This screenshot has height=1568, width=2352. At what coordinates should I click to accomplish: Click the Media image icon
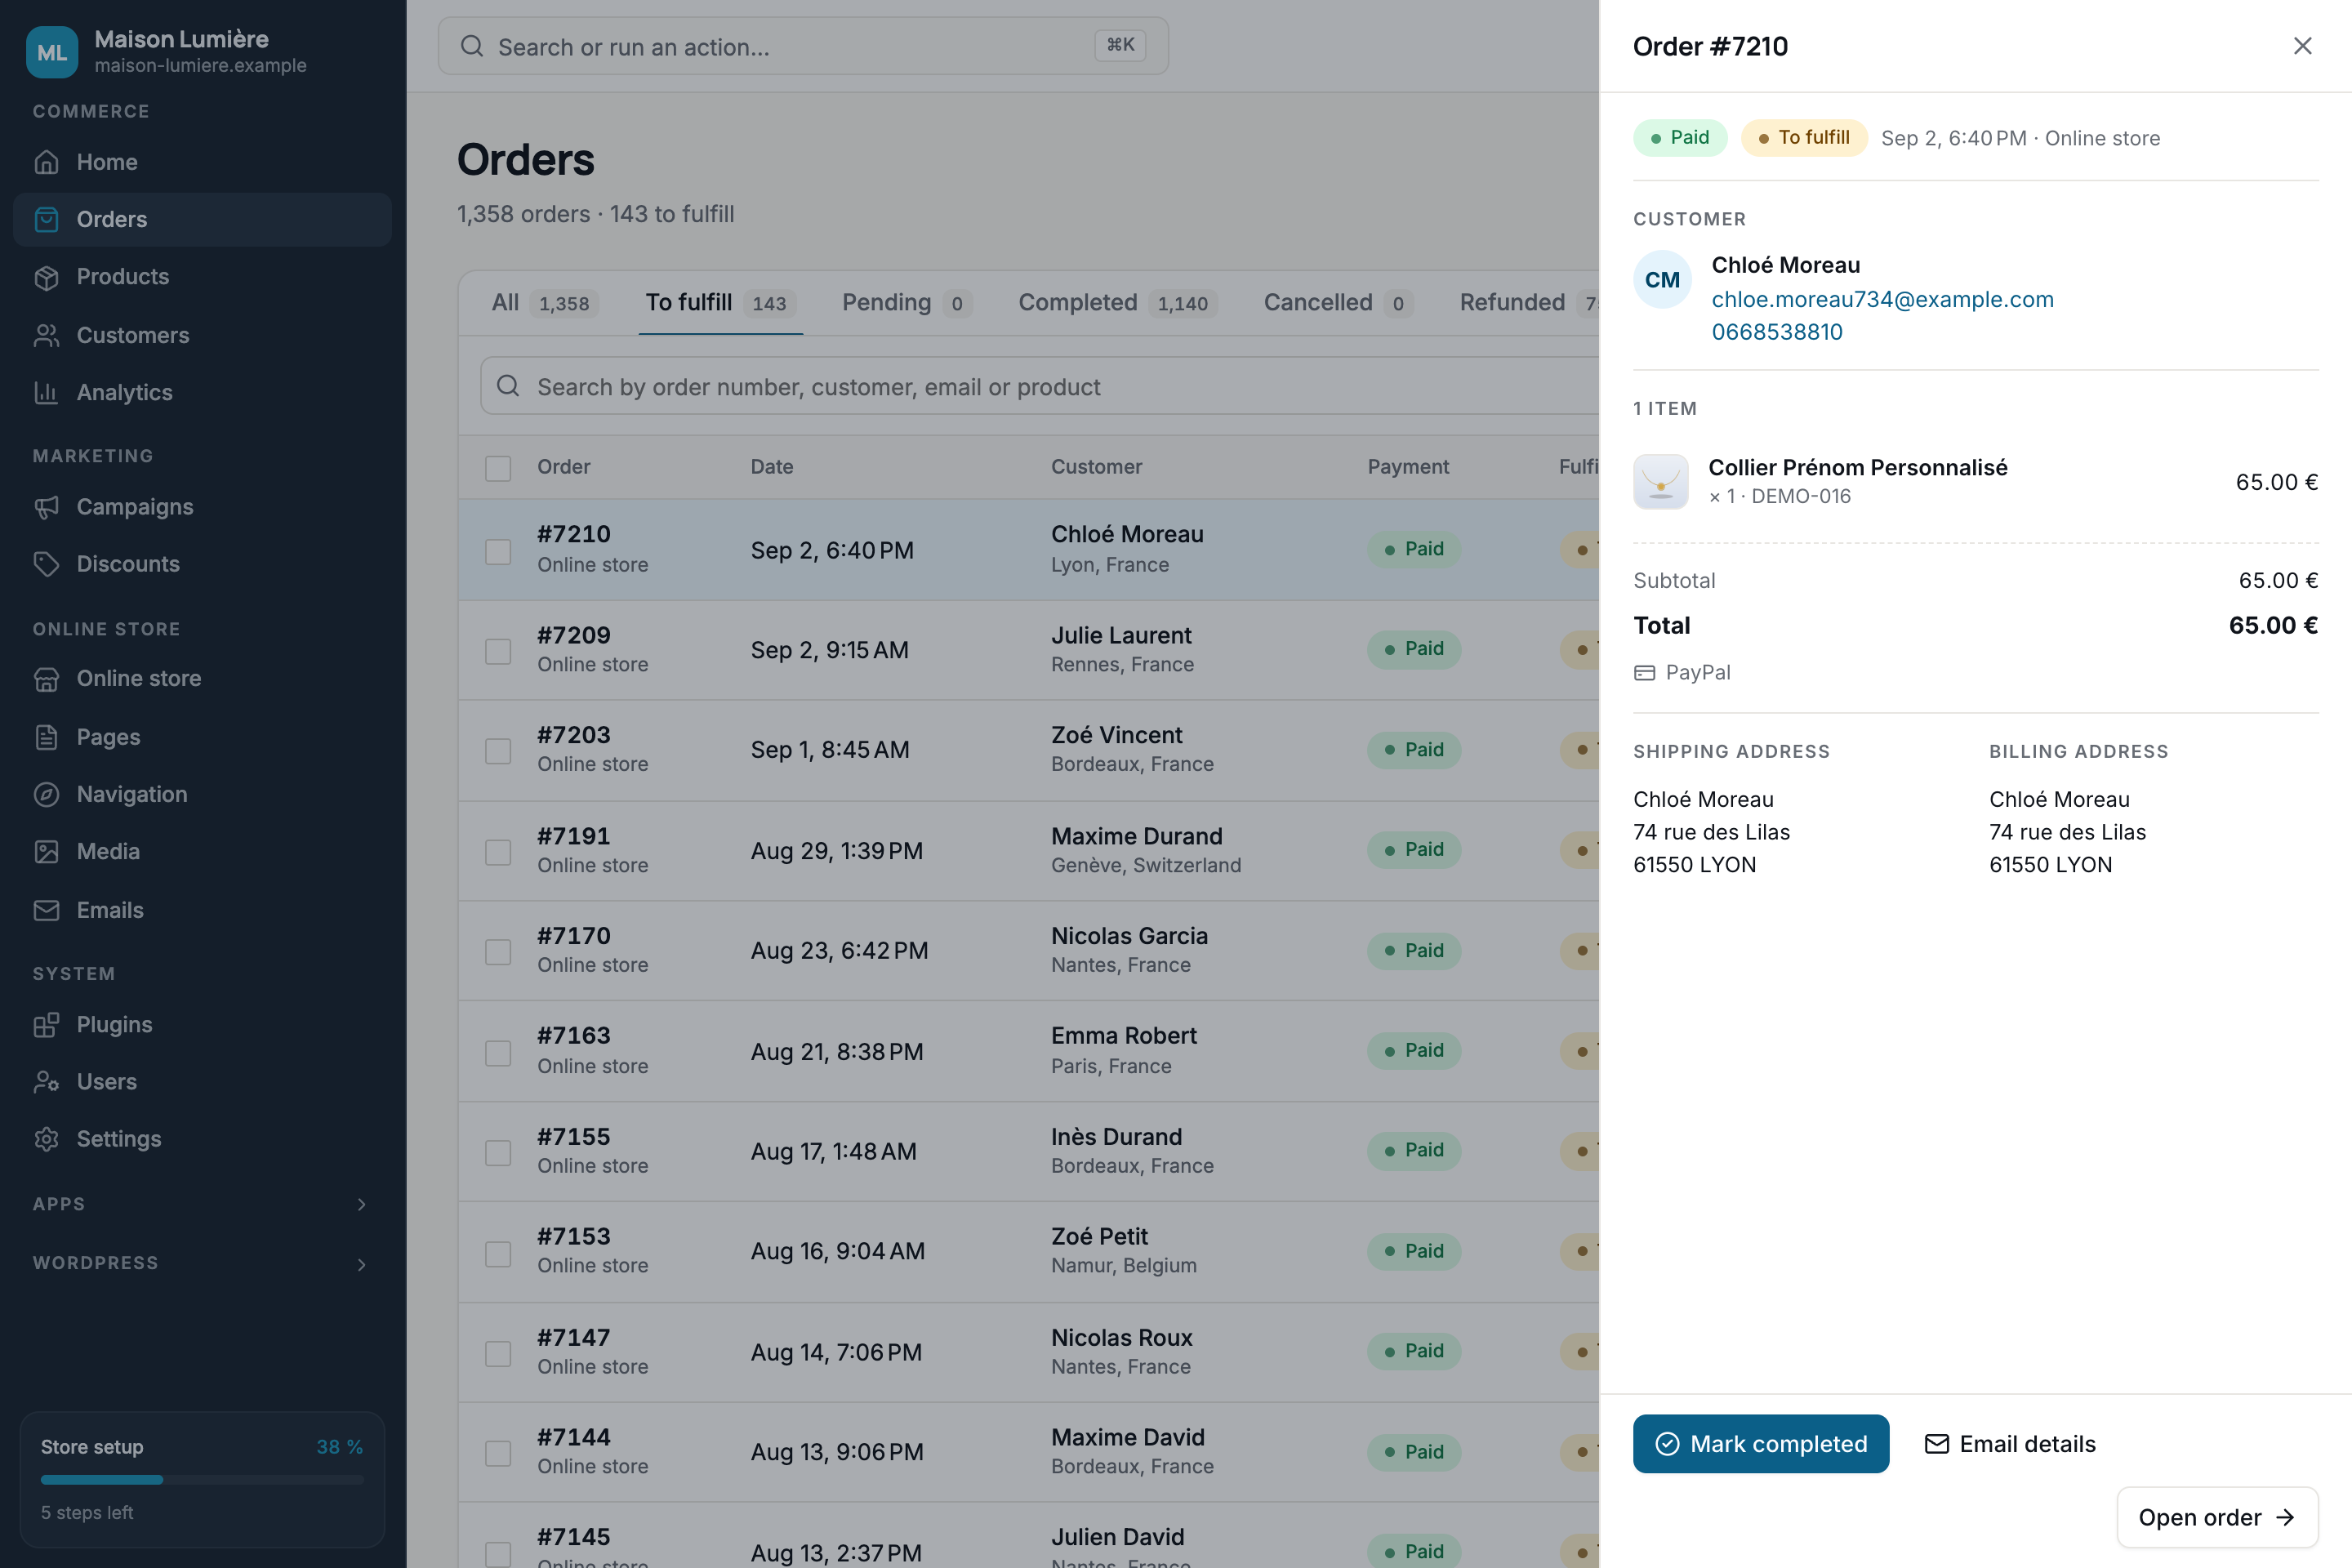tap(46, 851)
